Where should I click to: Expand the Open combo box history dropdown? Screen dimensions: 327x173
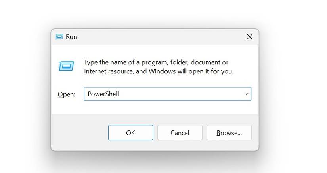[x=246, y=94]
